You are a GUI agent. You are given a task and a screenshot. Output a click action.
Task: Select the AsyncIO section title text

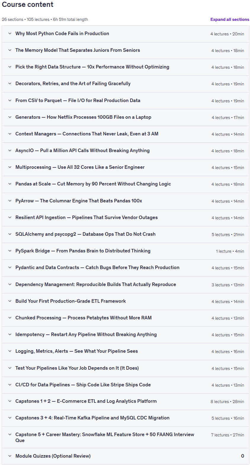(82, 151)
